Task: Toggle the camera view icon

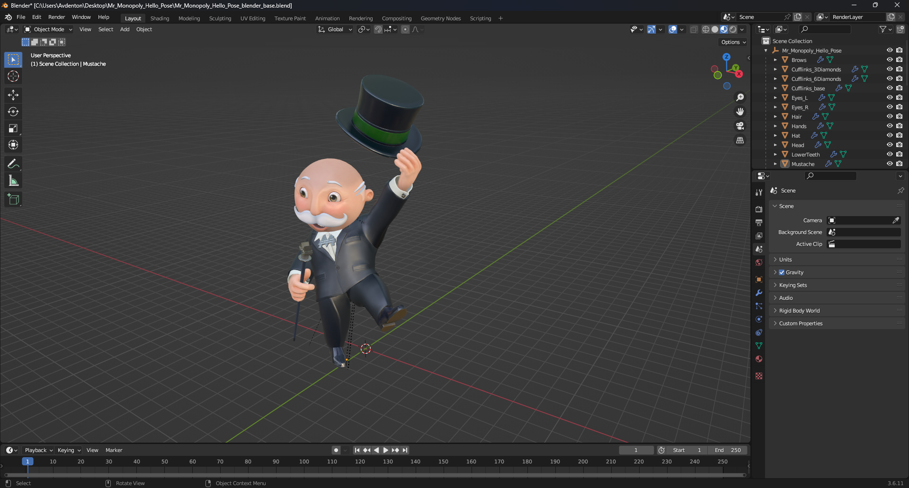Action: click(x=740, y=126)
